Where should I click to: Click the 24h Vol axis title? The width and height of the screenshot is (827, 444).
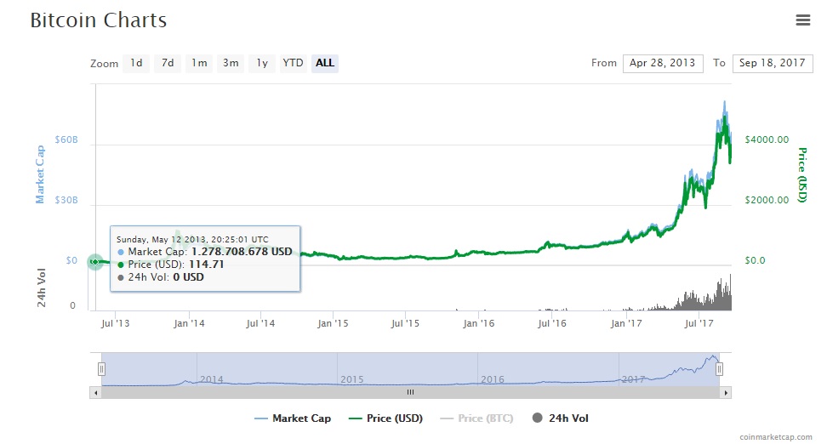[x=41, y=287]
